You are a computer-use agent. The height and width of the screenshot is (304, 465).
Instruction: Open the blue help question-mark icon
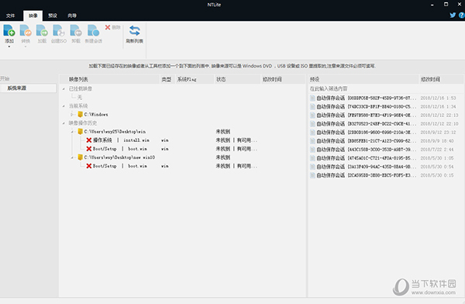click(462, 16)
